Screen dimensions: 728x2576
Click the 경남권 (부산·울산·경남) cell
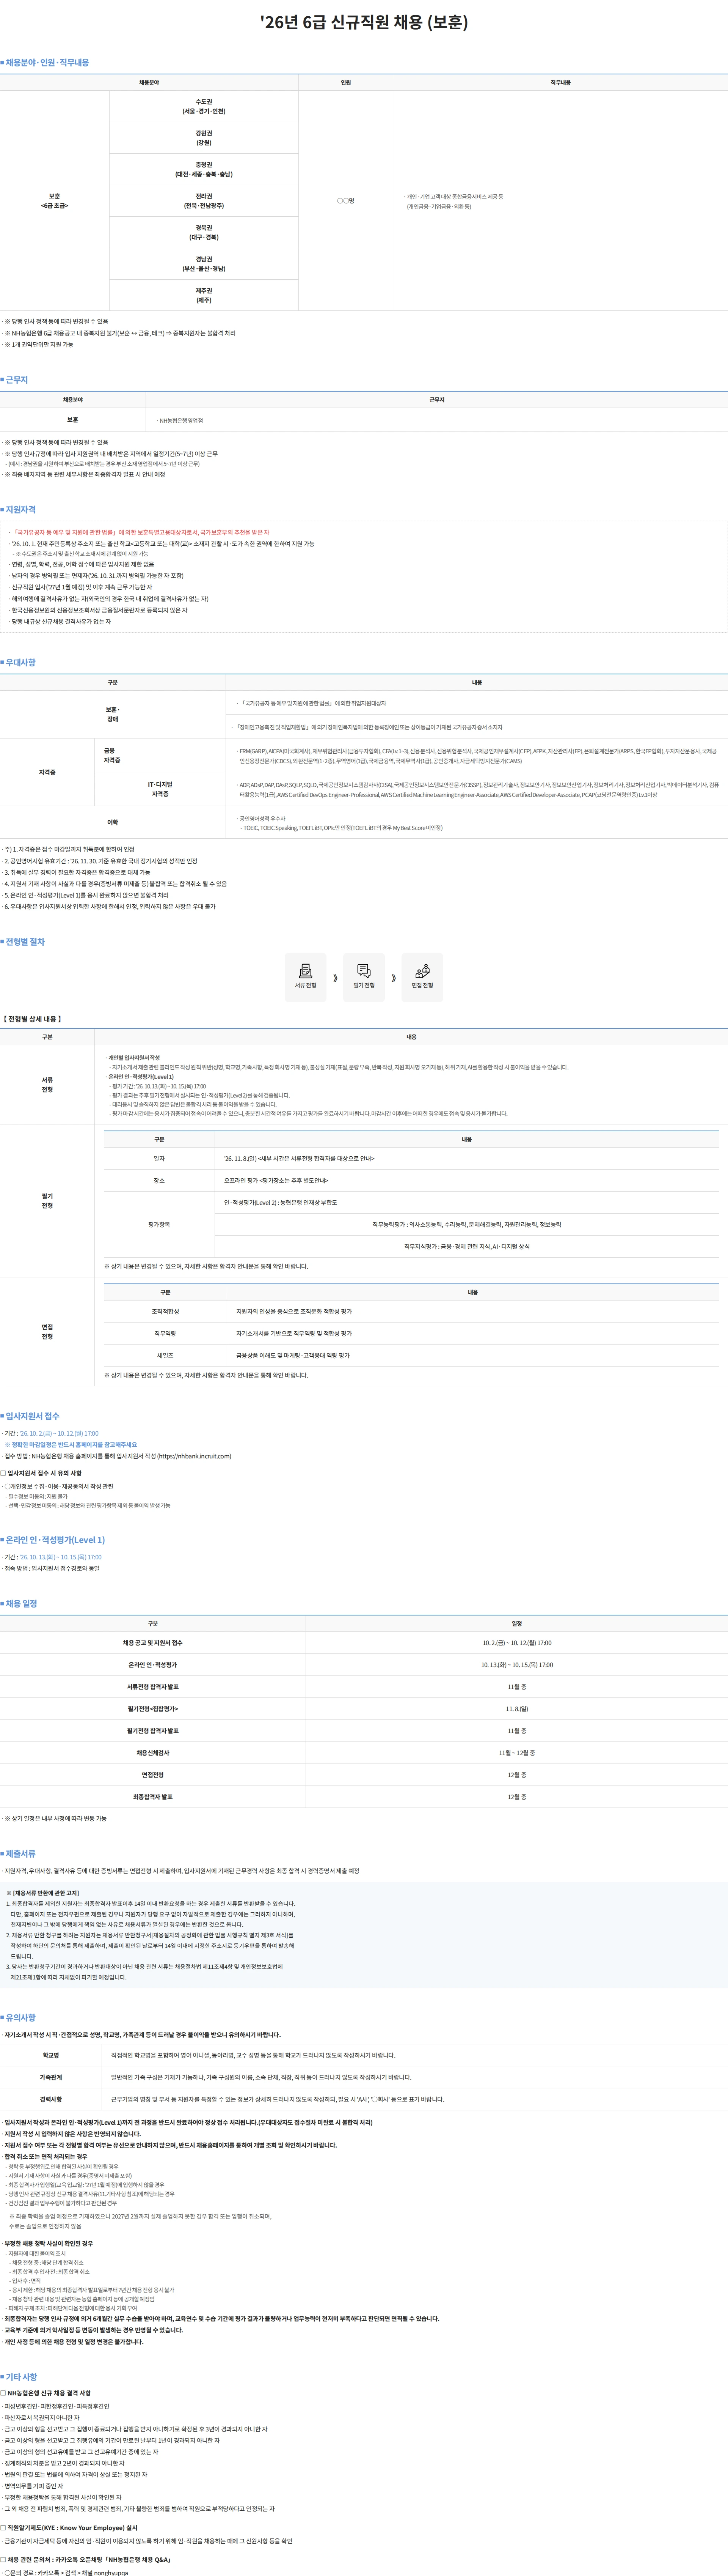coord(204,264)
